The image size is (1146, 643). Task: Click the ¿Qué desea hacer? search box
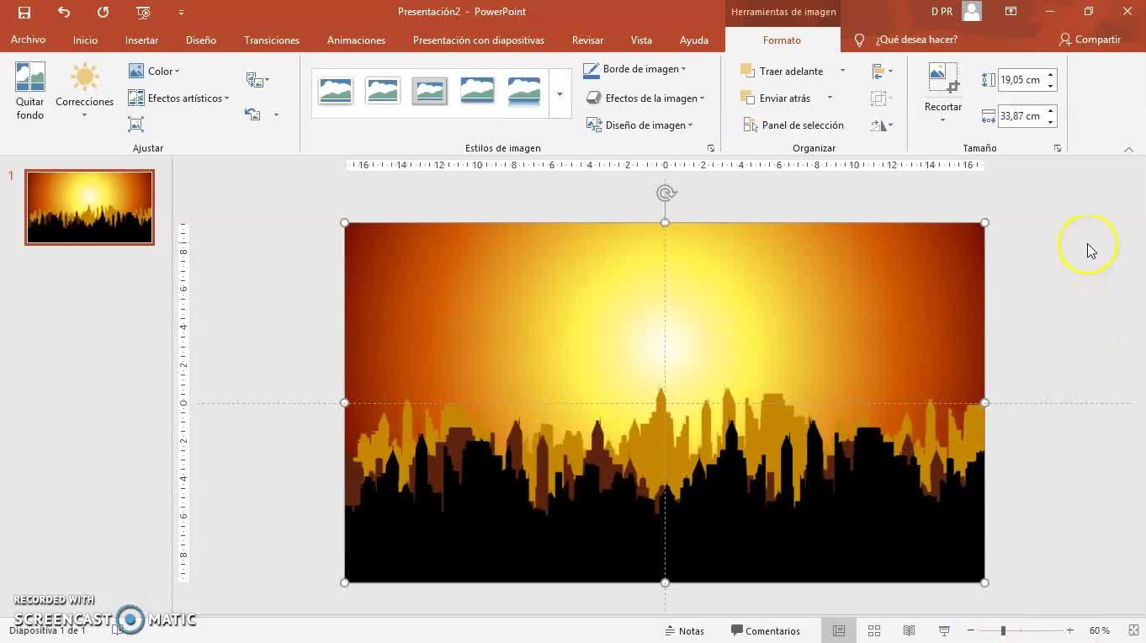(x=907, y=40)
